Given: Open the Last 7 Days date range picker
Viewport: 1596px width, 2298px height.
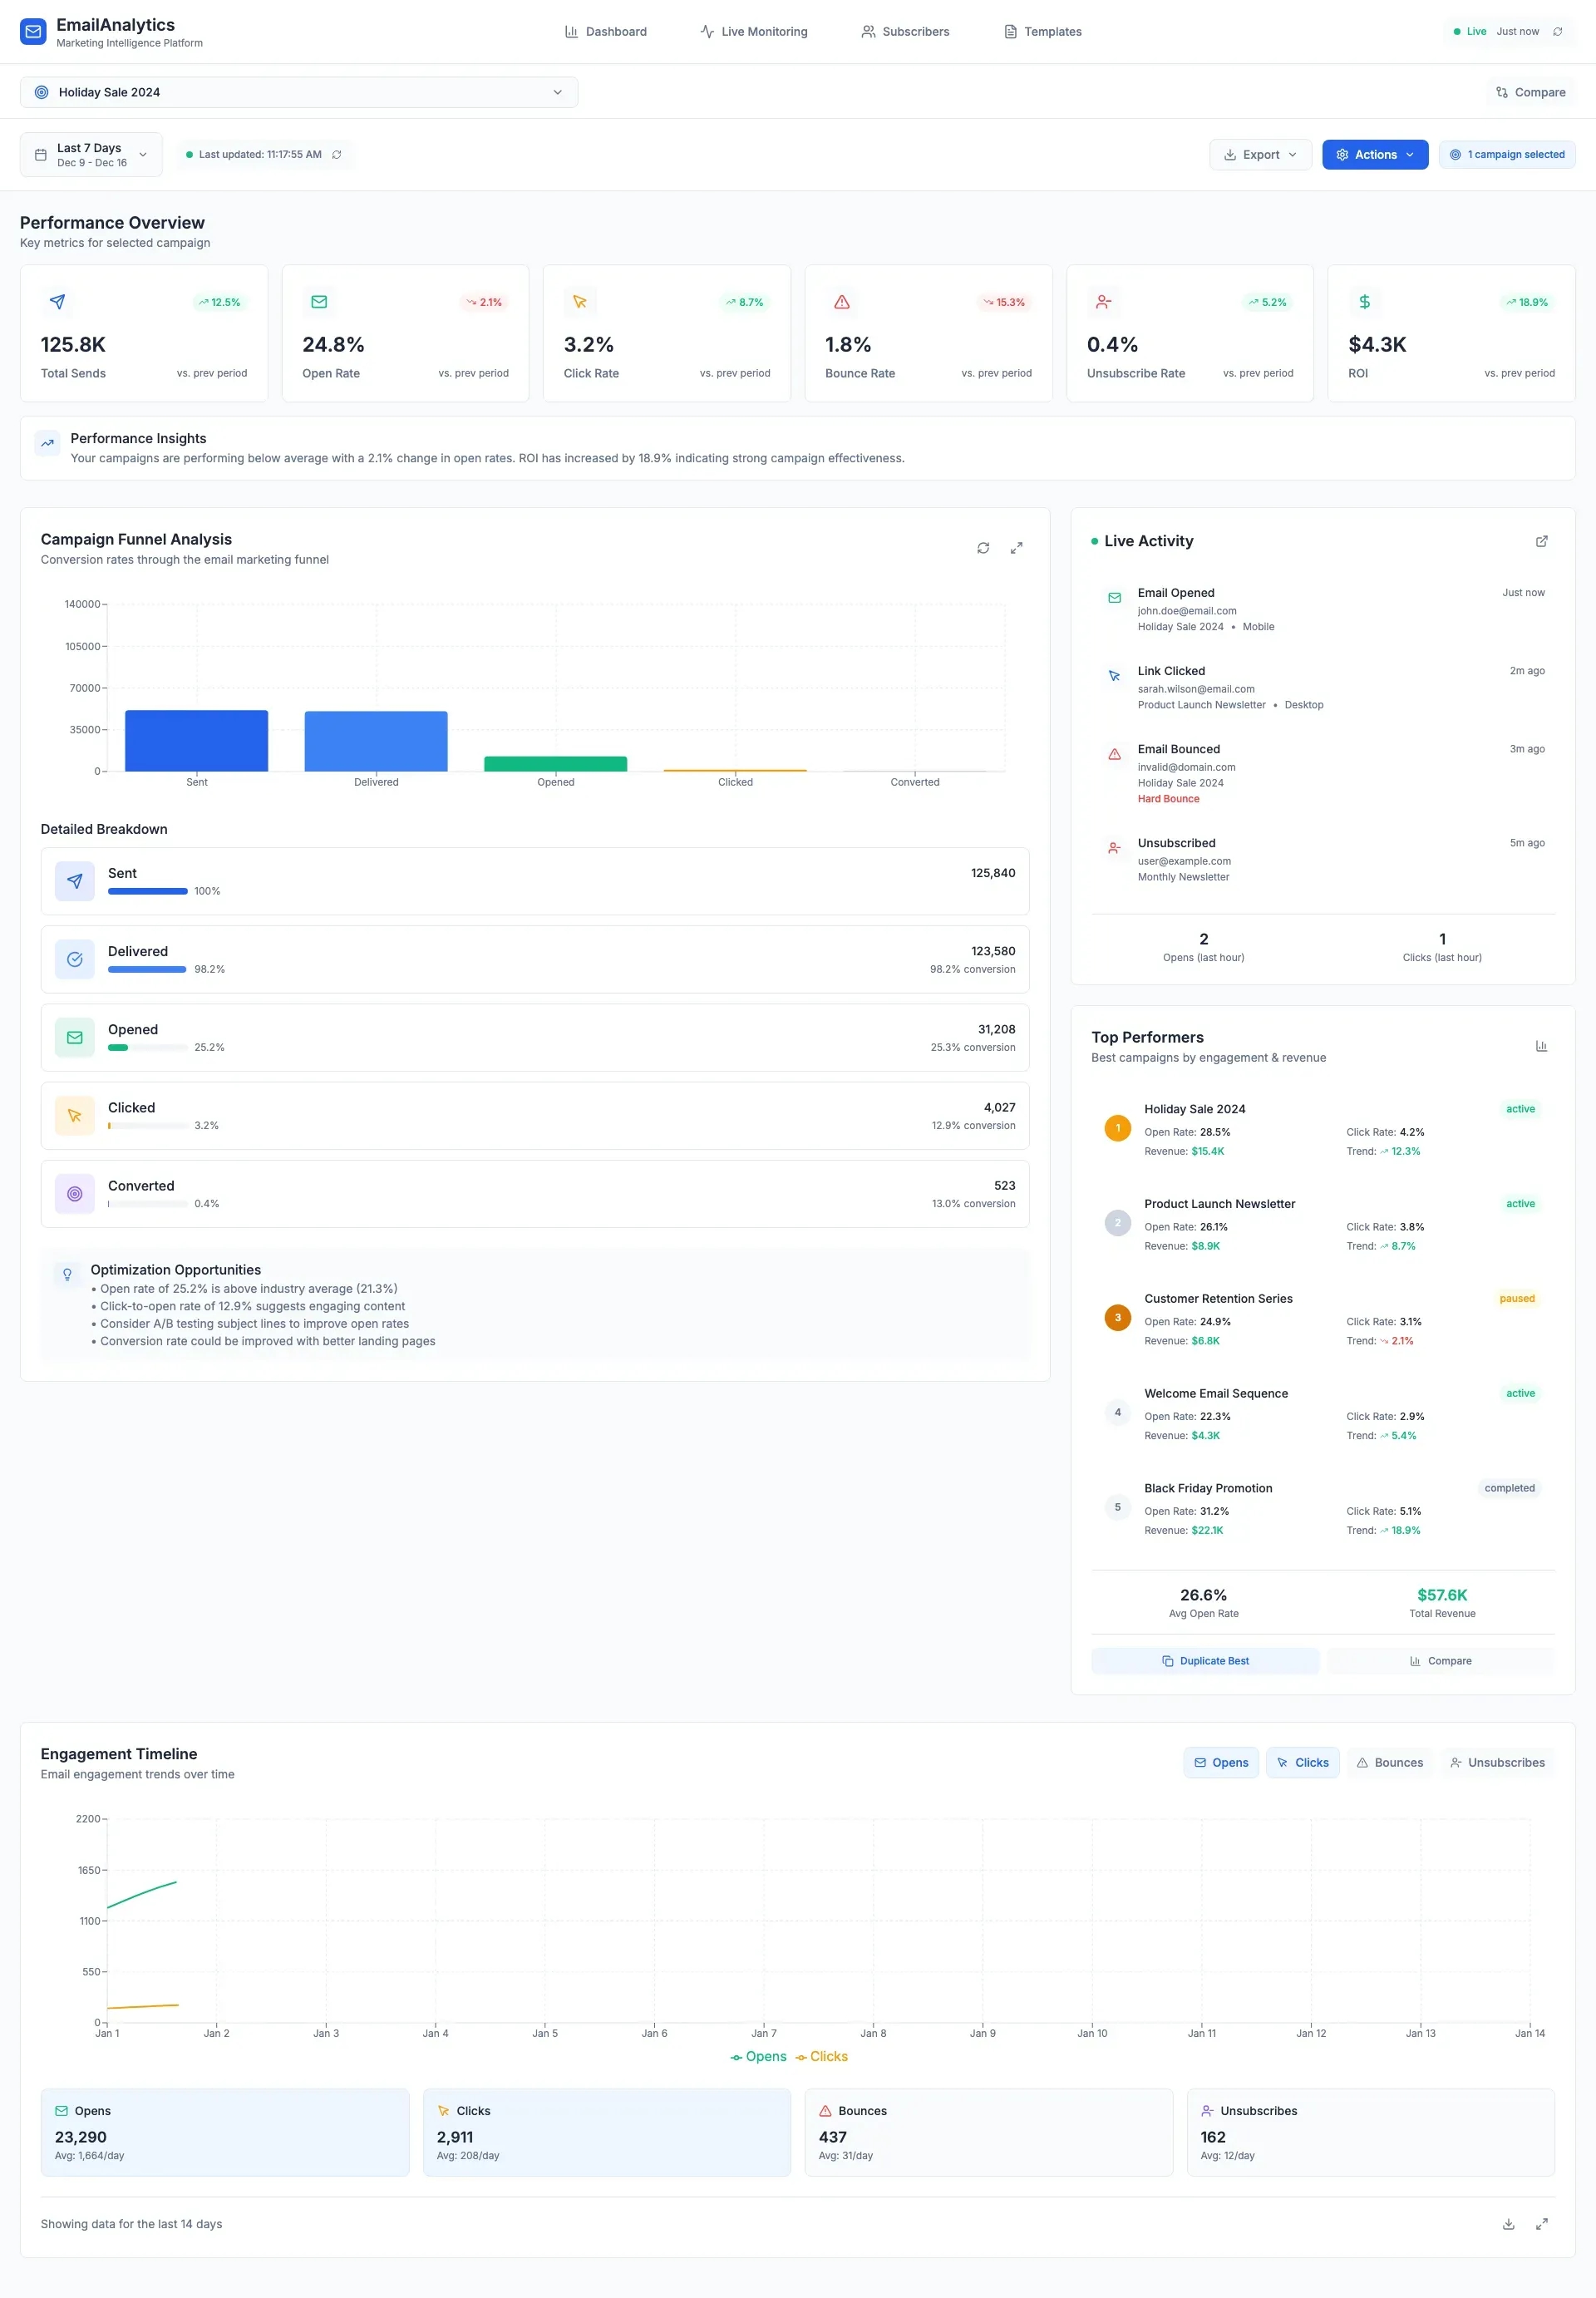Looking at the screenshot, I should point(90,154).
